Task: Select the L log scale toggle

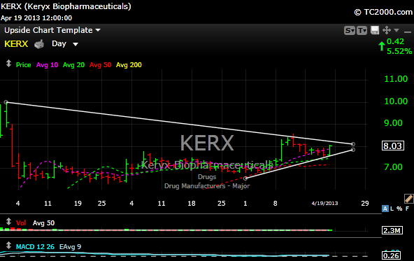Action: [x=392, y=209]
